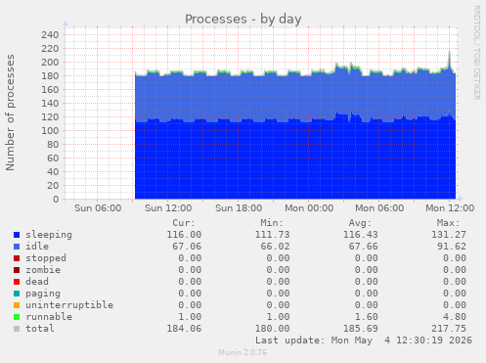Click runnable maximum value 4.80
Viewport: 486px width, 363px height.
pos(455,317)
